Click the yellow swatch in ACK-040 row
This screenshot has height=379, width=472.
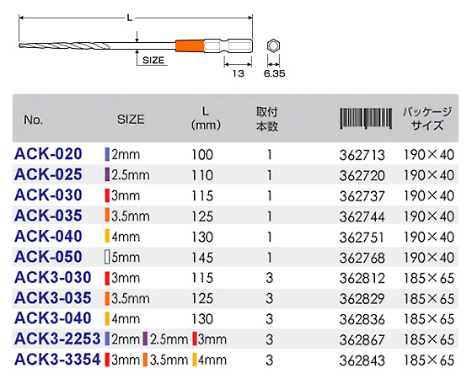[x=107, y=237]
